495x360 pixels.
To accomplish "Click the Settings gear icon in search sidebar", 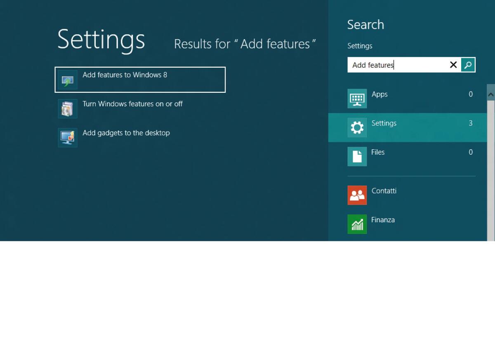I will [x=357, y=127].
